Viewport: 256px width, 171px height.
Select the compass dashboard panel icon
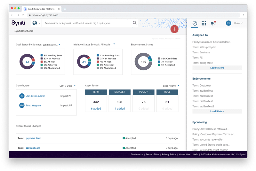195,23
